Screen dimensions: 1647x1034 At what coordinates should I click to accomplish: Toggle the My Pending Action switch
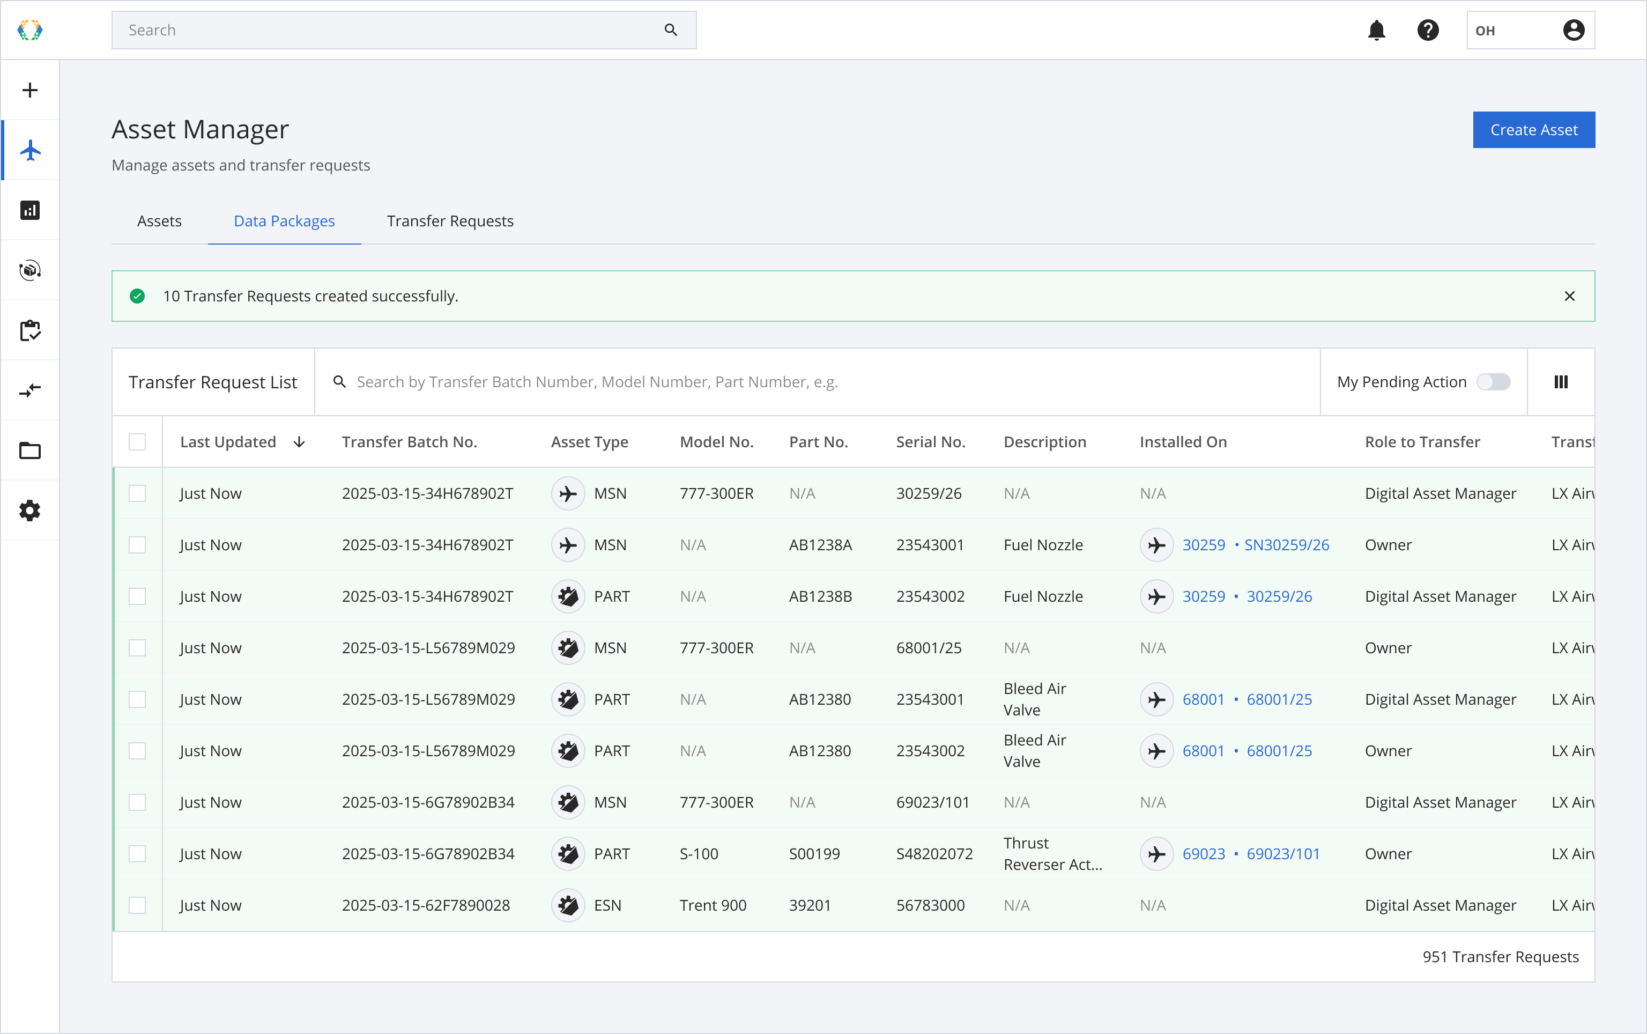pos(1493,382)
